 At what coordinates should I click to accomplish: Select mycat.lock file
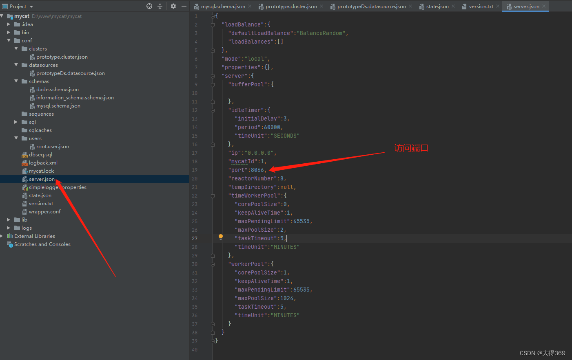pos(41,171)
